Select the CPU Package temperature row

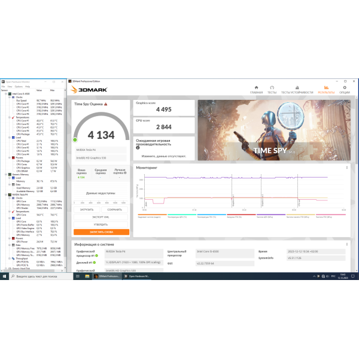32,134
